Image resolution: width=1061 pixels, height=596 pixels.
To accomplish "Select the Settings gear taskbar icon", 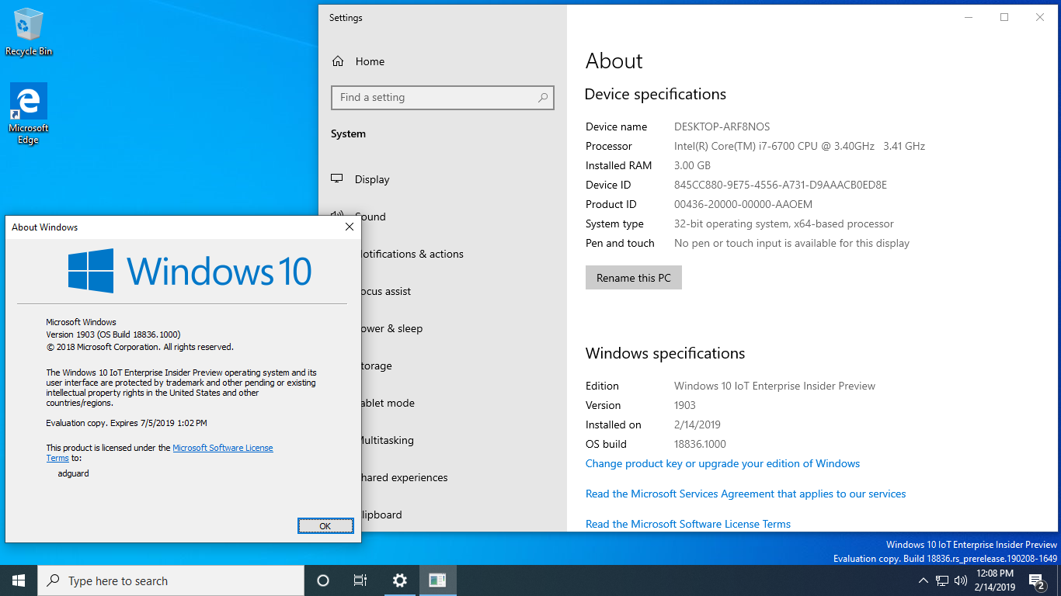I will coord(400,580).
